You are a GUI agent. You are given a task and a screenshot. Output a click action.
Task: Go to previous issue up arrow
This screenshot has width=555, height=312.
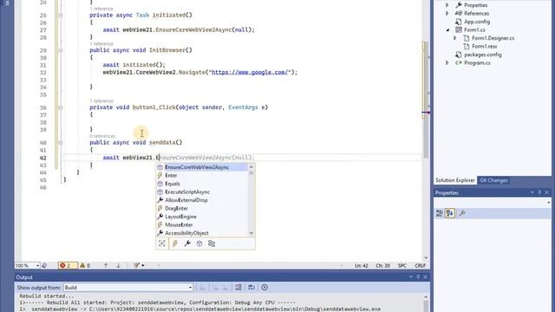click(106, 265)
